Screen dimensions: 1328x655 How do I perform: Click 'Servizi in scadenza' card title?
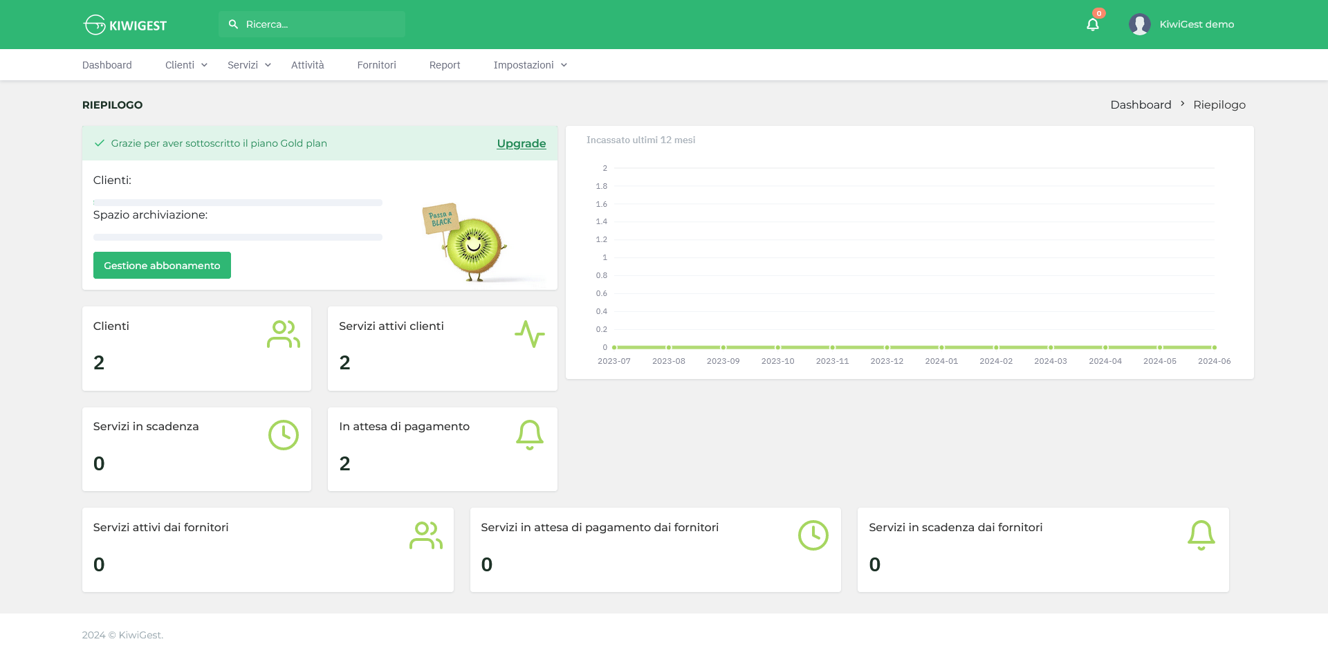click(x=146, y=427)
